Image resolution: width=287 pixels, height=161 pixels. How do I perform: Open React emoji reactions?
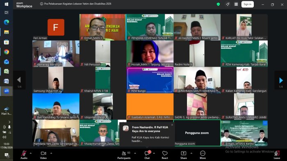pyautogui.click(x=165, y=155)
